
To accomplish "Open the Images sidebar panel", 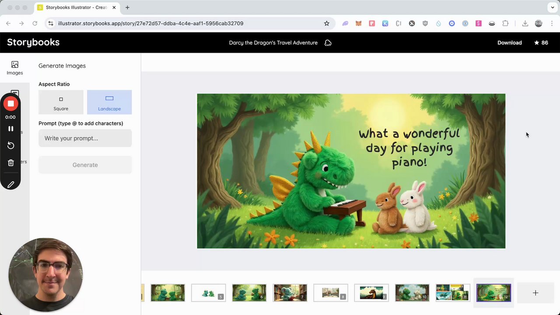I will (14, 68).
